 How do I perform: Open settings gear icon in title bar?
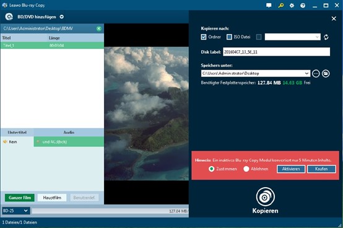292,5
